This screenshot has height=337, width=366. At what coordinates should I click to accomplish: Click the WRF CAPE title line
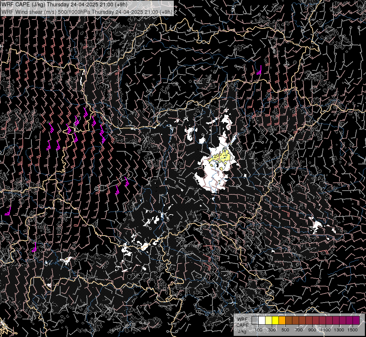pos(64,4)
